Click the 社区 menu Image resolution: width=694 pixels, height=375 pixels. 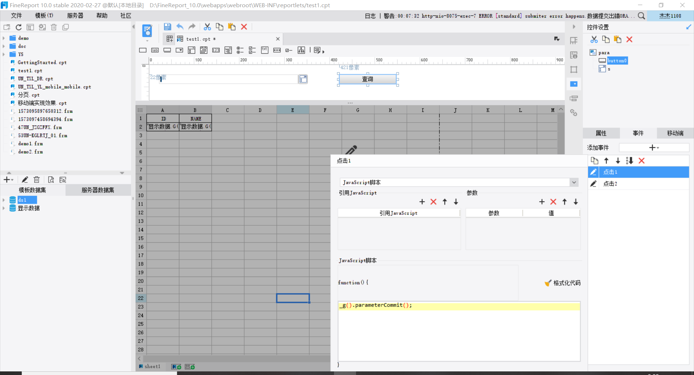point(126,16)
